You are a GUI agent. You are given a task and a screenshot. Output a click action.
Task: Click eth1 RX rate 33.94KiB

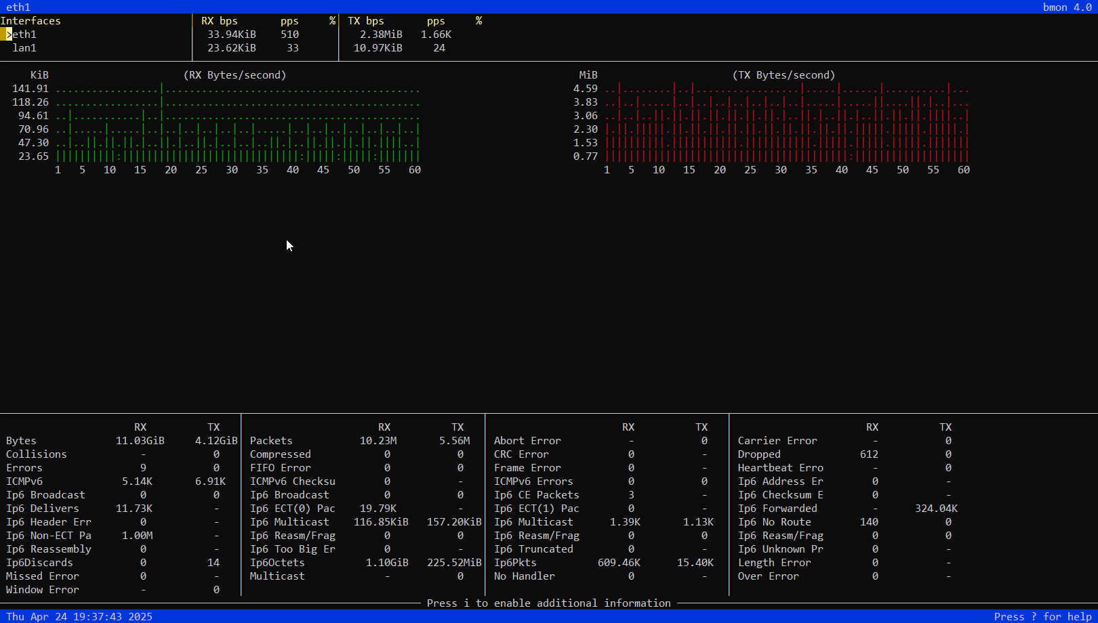pos(232,35)
